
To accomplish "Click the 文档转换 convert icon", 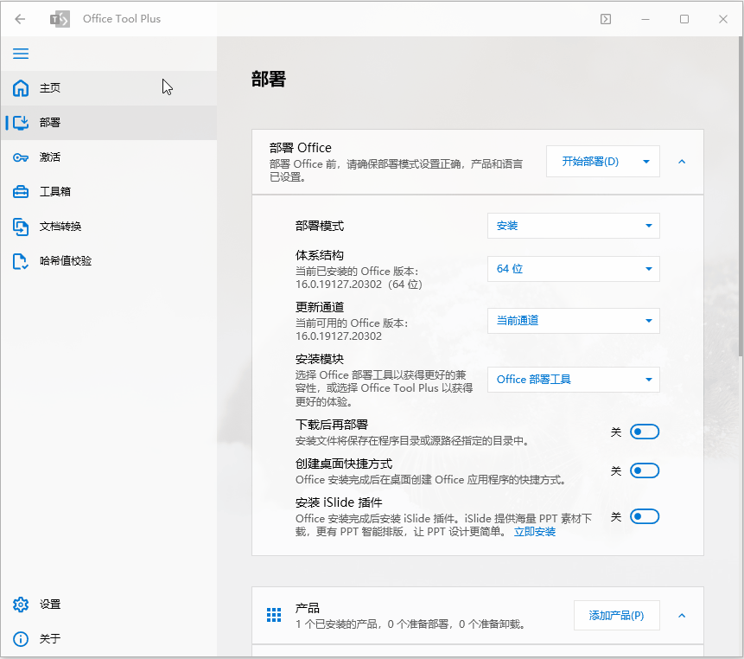I will click(21, 227).
